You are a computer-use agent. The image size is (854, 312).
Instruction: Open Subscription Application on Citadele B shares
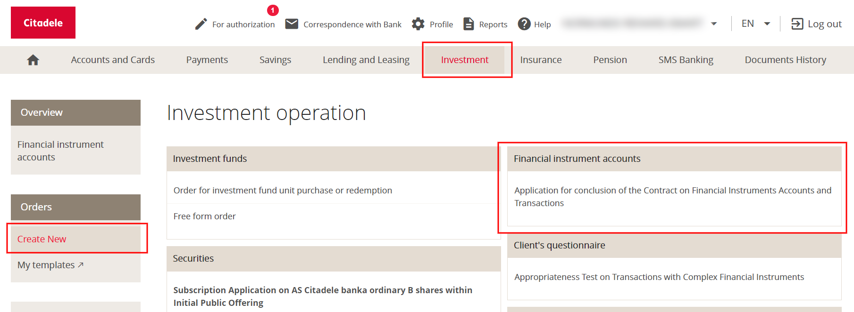click(323, 296)
